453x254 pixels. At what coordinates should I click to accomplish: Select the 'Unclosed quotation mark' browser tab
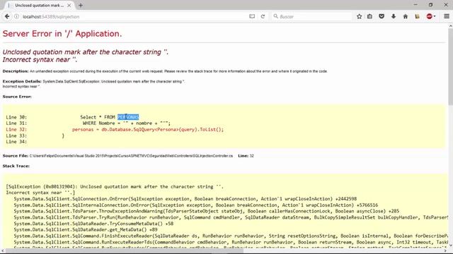[39, 5]
